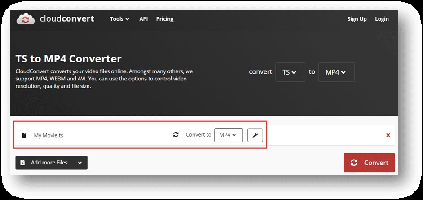
Task: Click the Convert to label
Action: [x=198, y=135]
